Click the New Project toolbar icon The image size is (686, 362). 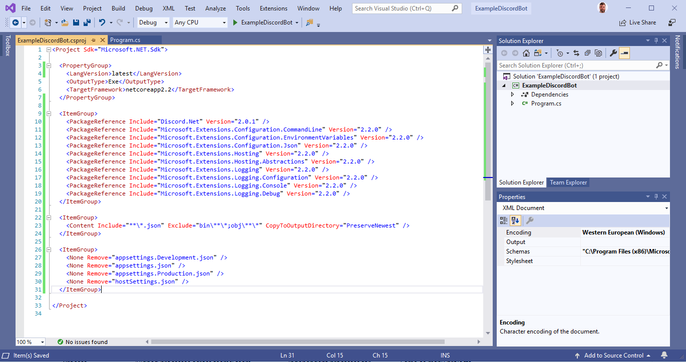point(48,22)
